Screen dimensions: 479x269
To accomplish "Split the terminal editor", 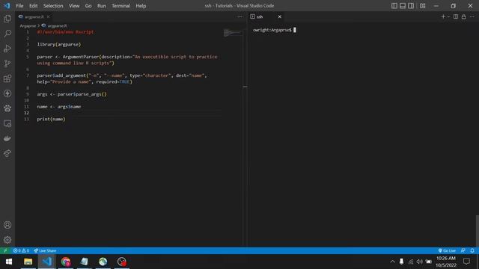I will point(456,16).
